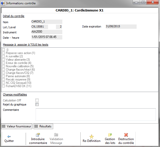Click the Re-Définition star icon

[91, 137]
